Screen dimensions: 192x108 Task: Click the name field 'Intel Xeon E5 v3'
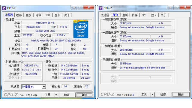tap(45, 23)
